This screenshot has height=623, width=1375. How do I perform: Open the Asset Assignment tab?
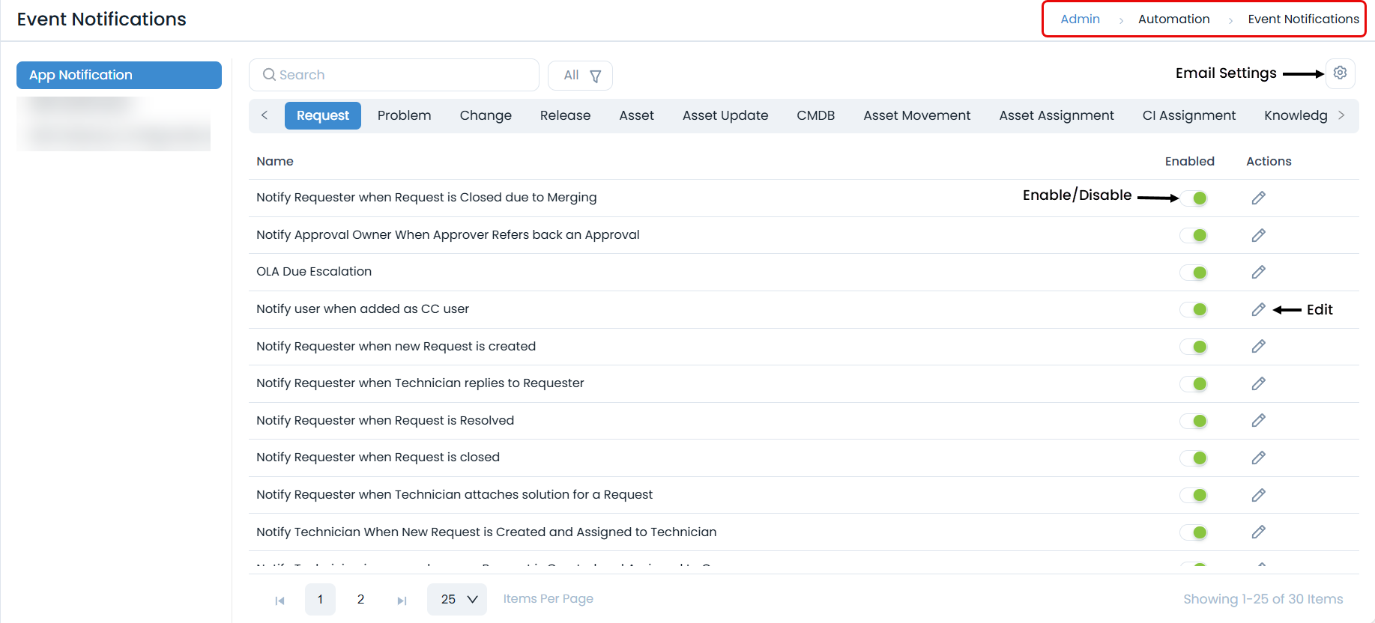[x=1057, y=115]
